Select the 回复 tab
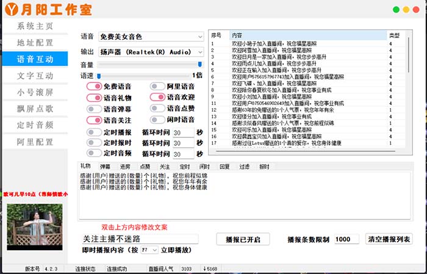This screenshot has width=427, height=274. coord(224,167)
